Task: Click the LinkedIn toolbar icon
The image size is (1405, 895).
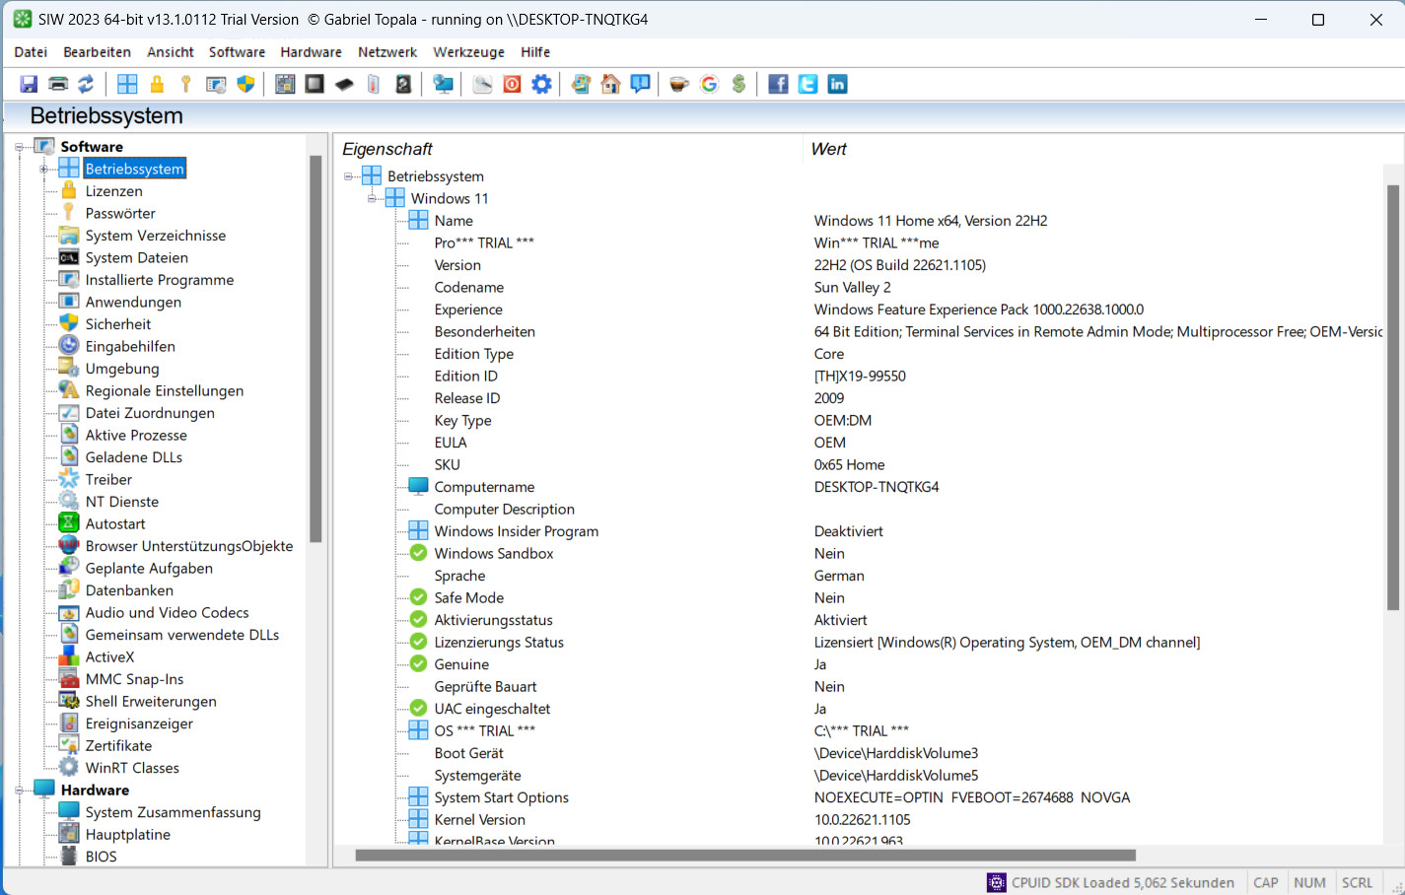Action: [x=836, y=84]
